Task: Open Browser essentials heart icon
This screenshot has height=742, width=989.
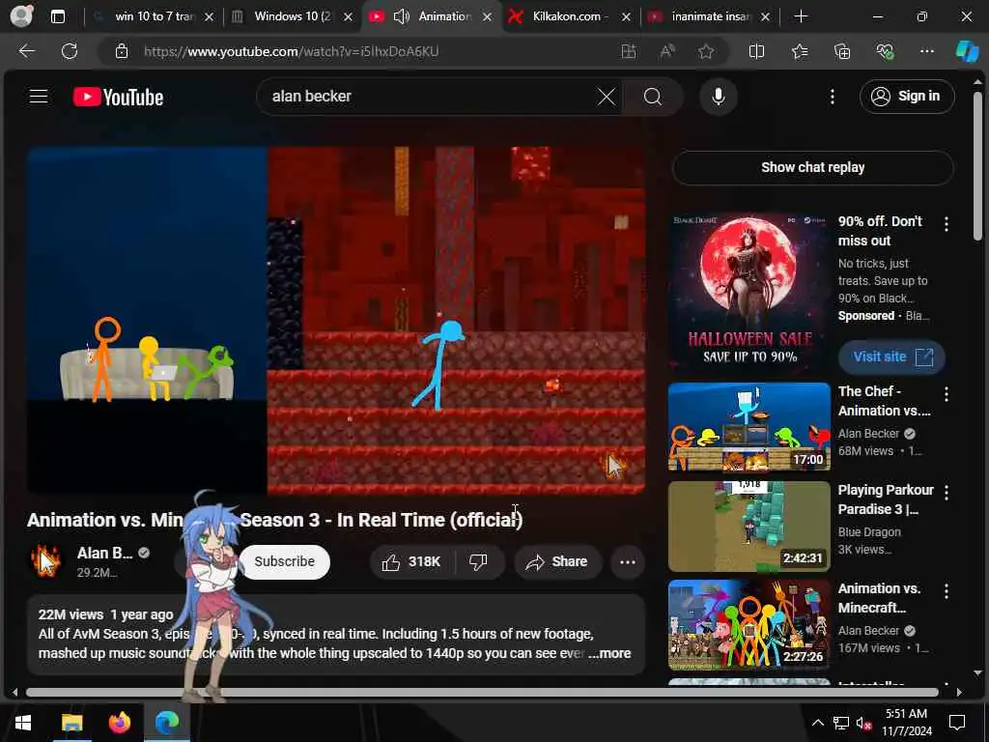Action: point(885,52)
